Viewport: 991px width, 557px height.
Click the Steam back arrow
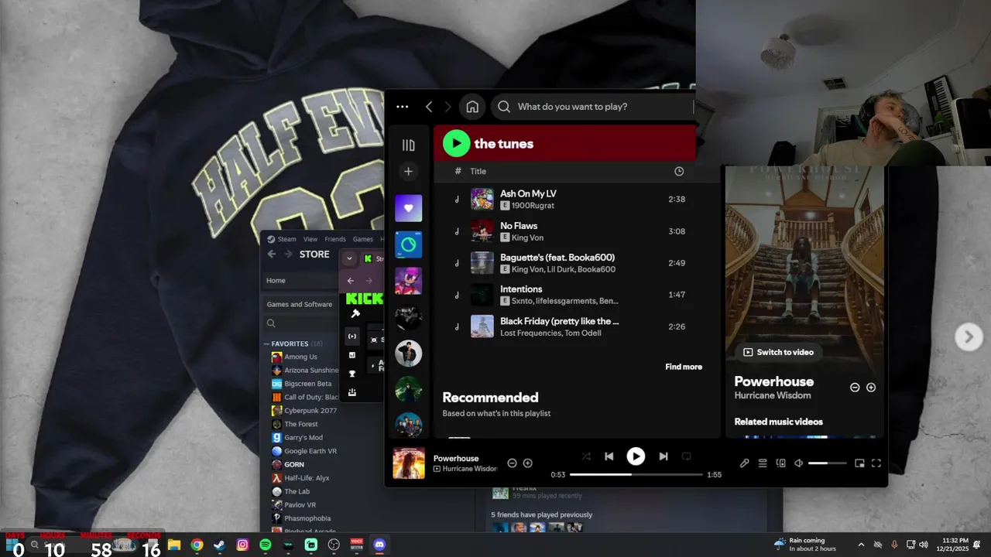click(x=272, y=254)
